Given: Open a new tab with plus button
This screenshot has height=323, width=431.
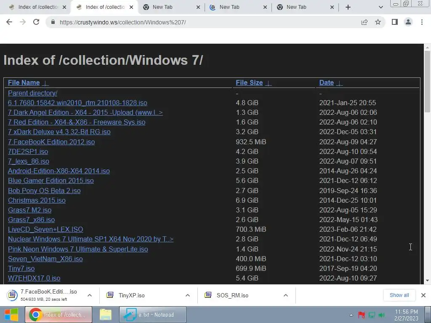Looking at the screenshot, I should tap(348, 7).
